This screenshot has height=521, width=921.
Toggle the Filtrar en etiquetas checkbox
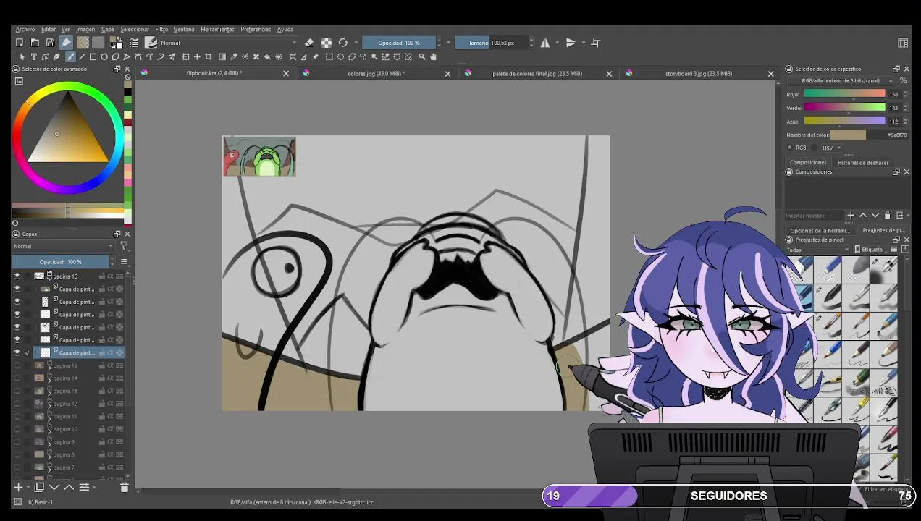click(859, 490)
